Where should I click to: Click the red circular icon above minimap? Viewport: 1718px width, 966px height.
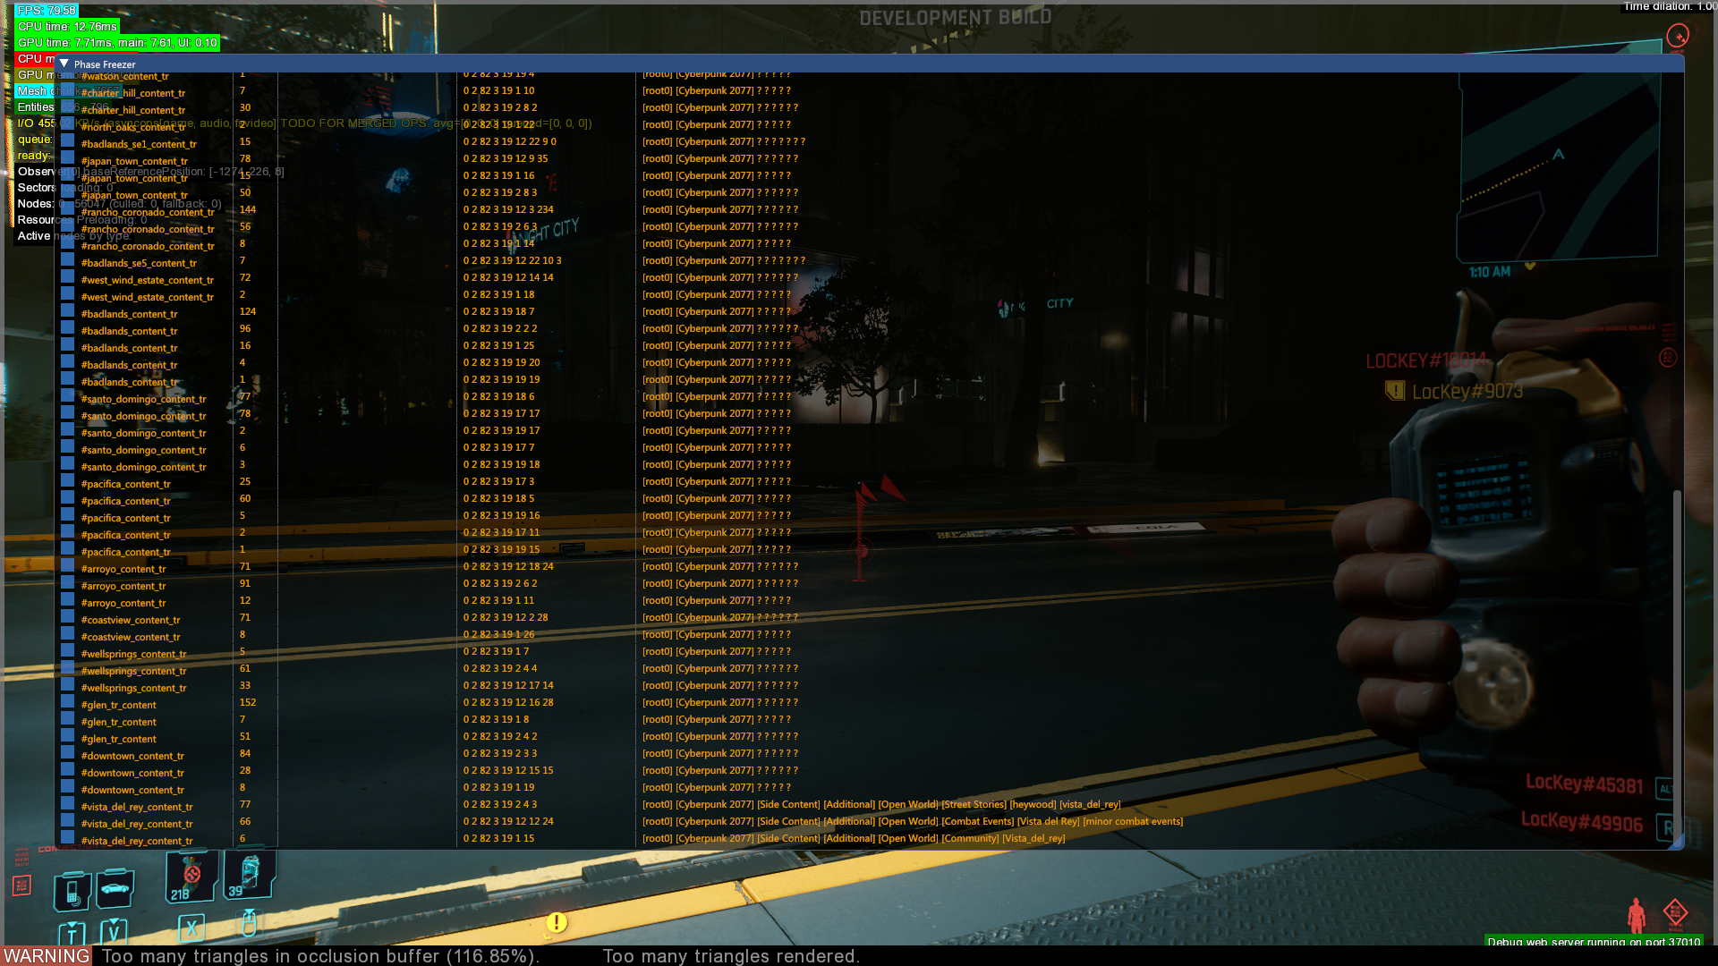point(1678,36)
